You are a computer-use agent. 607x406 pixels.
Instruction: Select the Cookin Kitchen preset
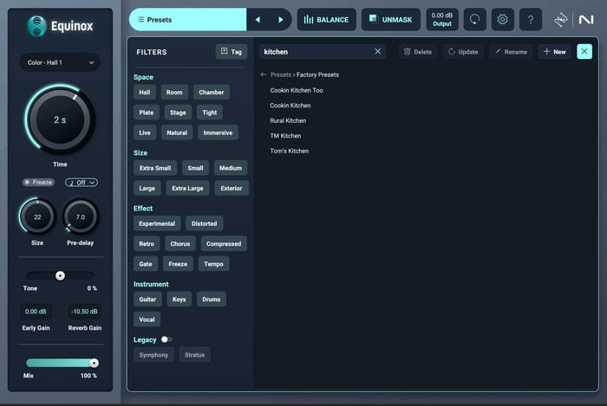click(290, 105)
